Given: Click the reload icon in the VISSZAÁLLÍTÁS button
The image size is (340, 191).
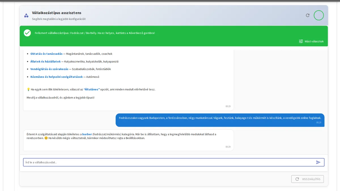Looking at the screenshot, I should click(x=297, y=179).
